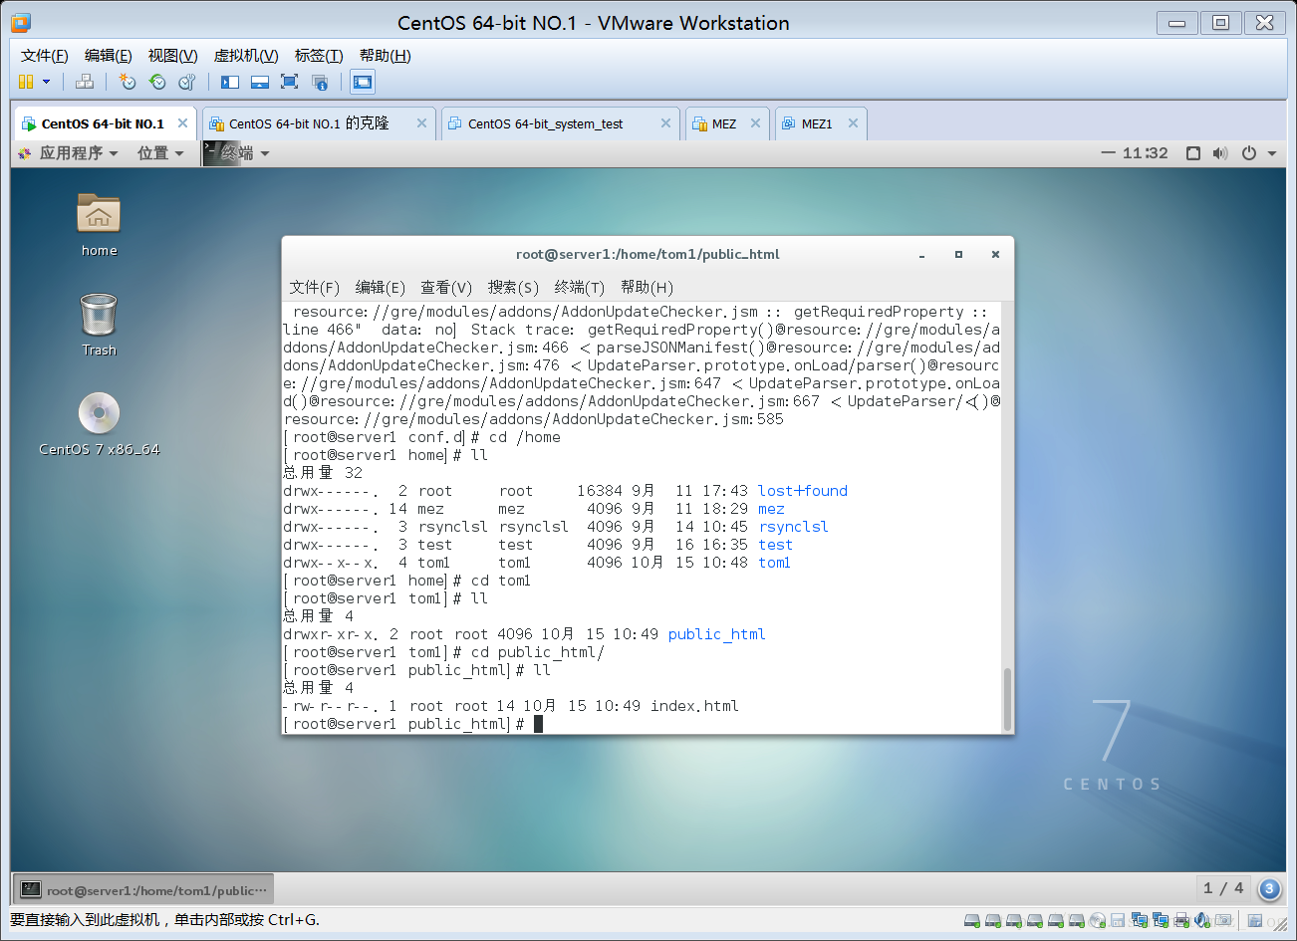Send Ctrl+Alt+Del to the virtual machine
The width and height of the screenshot is (1297, 941).
tap(85, 82)
